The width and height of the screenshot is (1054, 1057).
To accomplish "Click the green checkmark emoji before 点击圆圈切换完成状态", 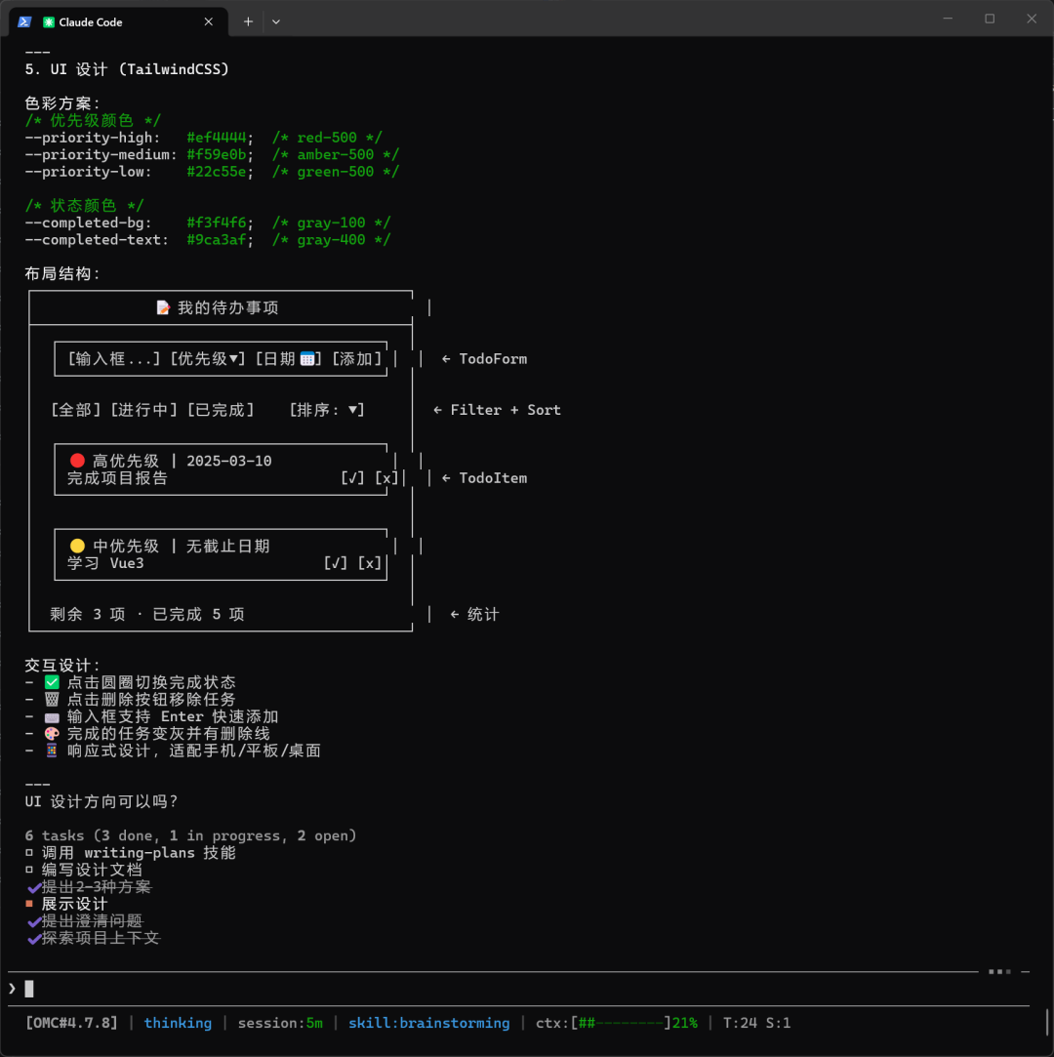I will pos(52,682).
